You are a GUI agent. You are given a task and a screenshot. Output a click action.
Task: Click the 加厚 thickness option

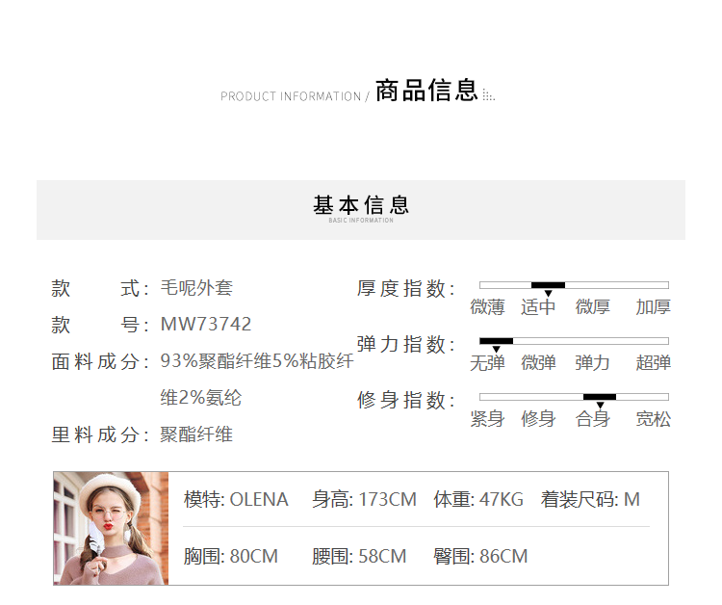(654, 307)
